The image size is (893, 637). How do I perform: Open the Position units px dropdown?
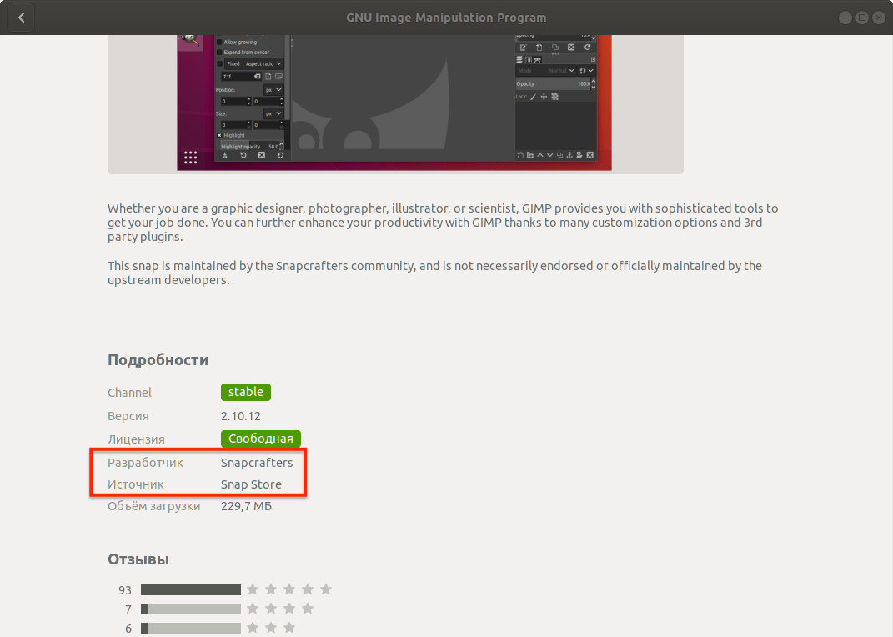[273, 89]
